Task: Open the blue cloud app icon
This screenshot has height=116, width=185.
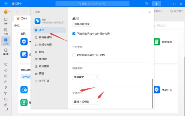Action: pyautogui.click(x=24, y=90)
